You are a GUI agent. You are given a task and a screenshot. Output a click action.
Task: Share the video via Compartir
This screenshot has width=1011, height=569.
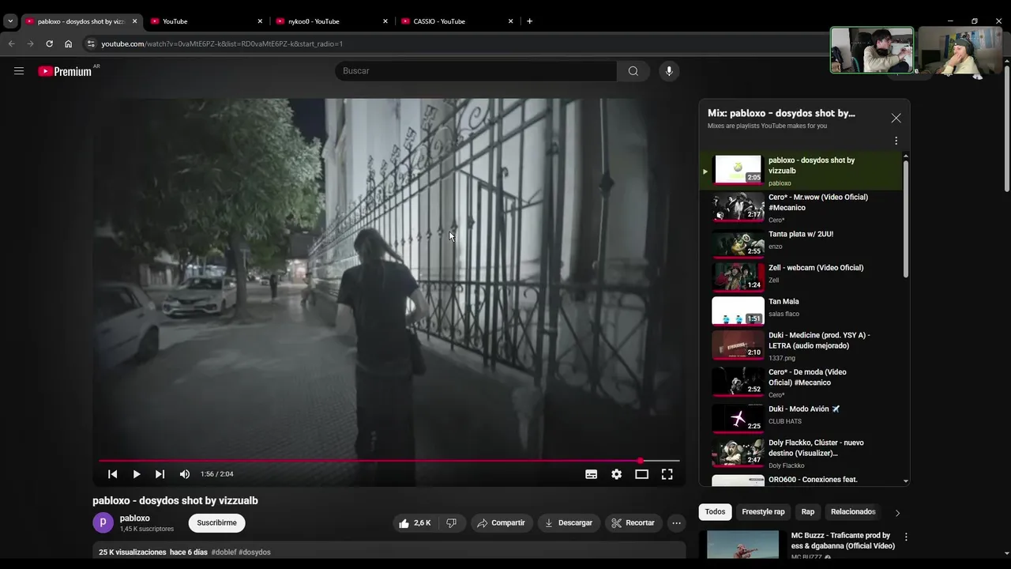coord(501,523)
